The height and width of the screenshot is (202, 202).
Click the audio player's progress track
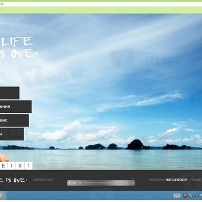coord(101,183)
